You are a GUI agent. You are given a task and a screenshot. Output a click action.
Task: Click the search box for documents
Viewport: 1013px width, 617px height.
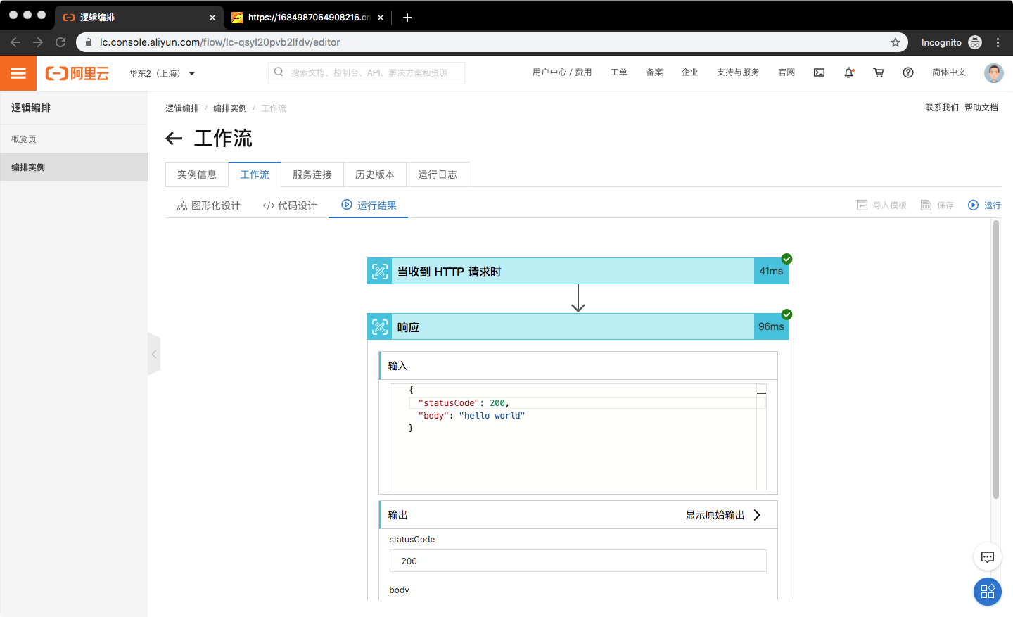tap(367, 72)
